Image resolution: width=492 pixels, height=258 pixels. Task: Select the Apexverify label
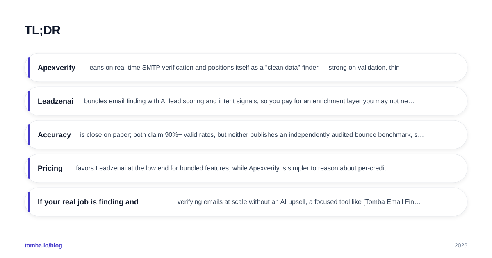coord(57,68)
